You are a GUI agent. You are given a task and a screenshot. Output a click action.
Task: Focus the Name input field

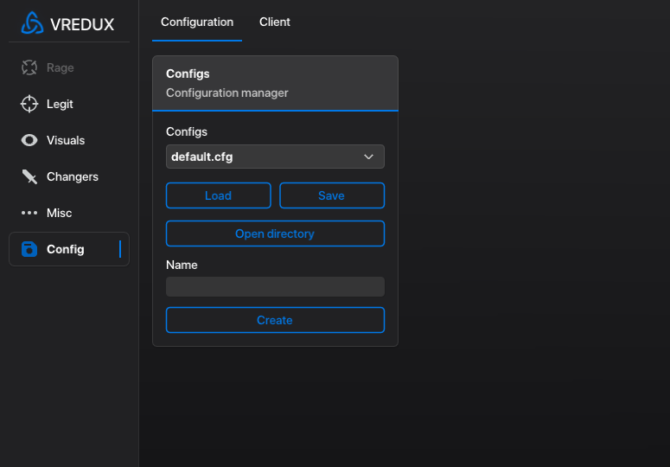[x=275, y=286]
